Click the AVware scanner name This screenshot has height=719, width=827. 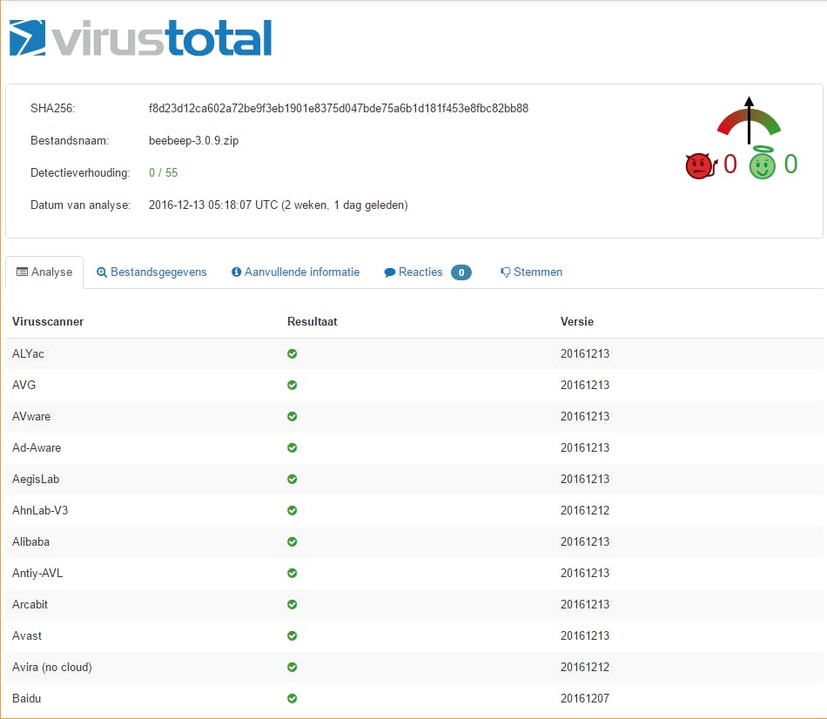pos(31,417)
